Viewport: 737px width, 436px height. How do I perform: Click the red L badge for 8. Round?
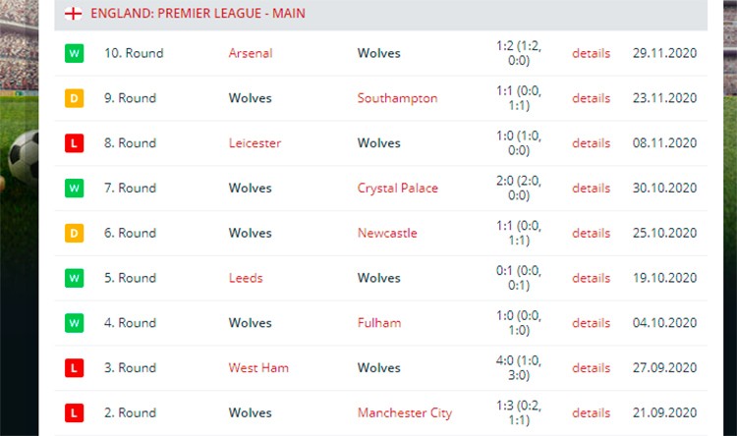[75, 143]
